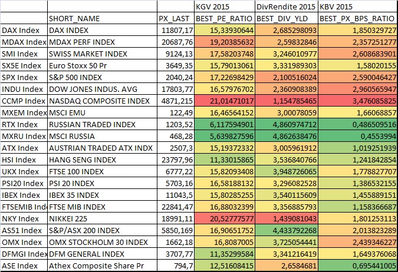Select the price cell 2040,24
Image resolution: width=398 pixels, height=272 pixels.
click(x=176, y=77)
